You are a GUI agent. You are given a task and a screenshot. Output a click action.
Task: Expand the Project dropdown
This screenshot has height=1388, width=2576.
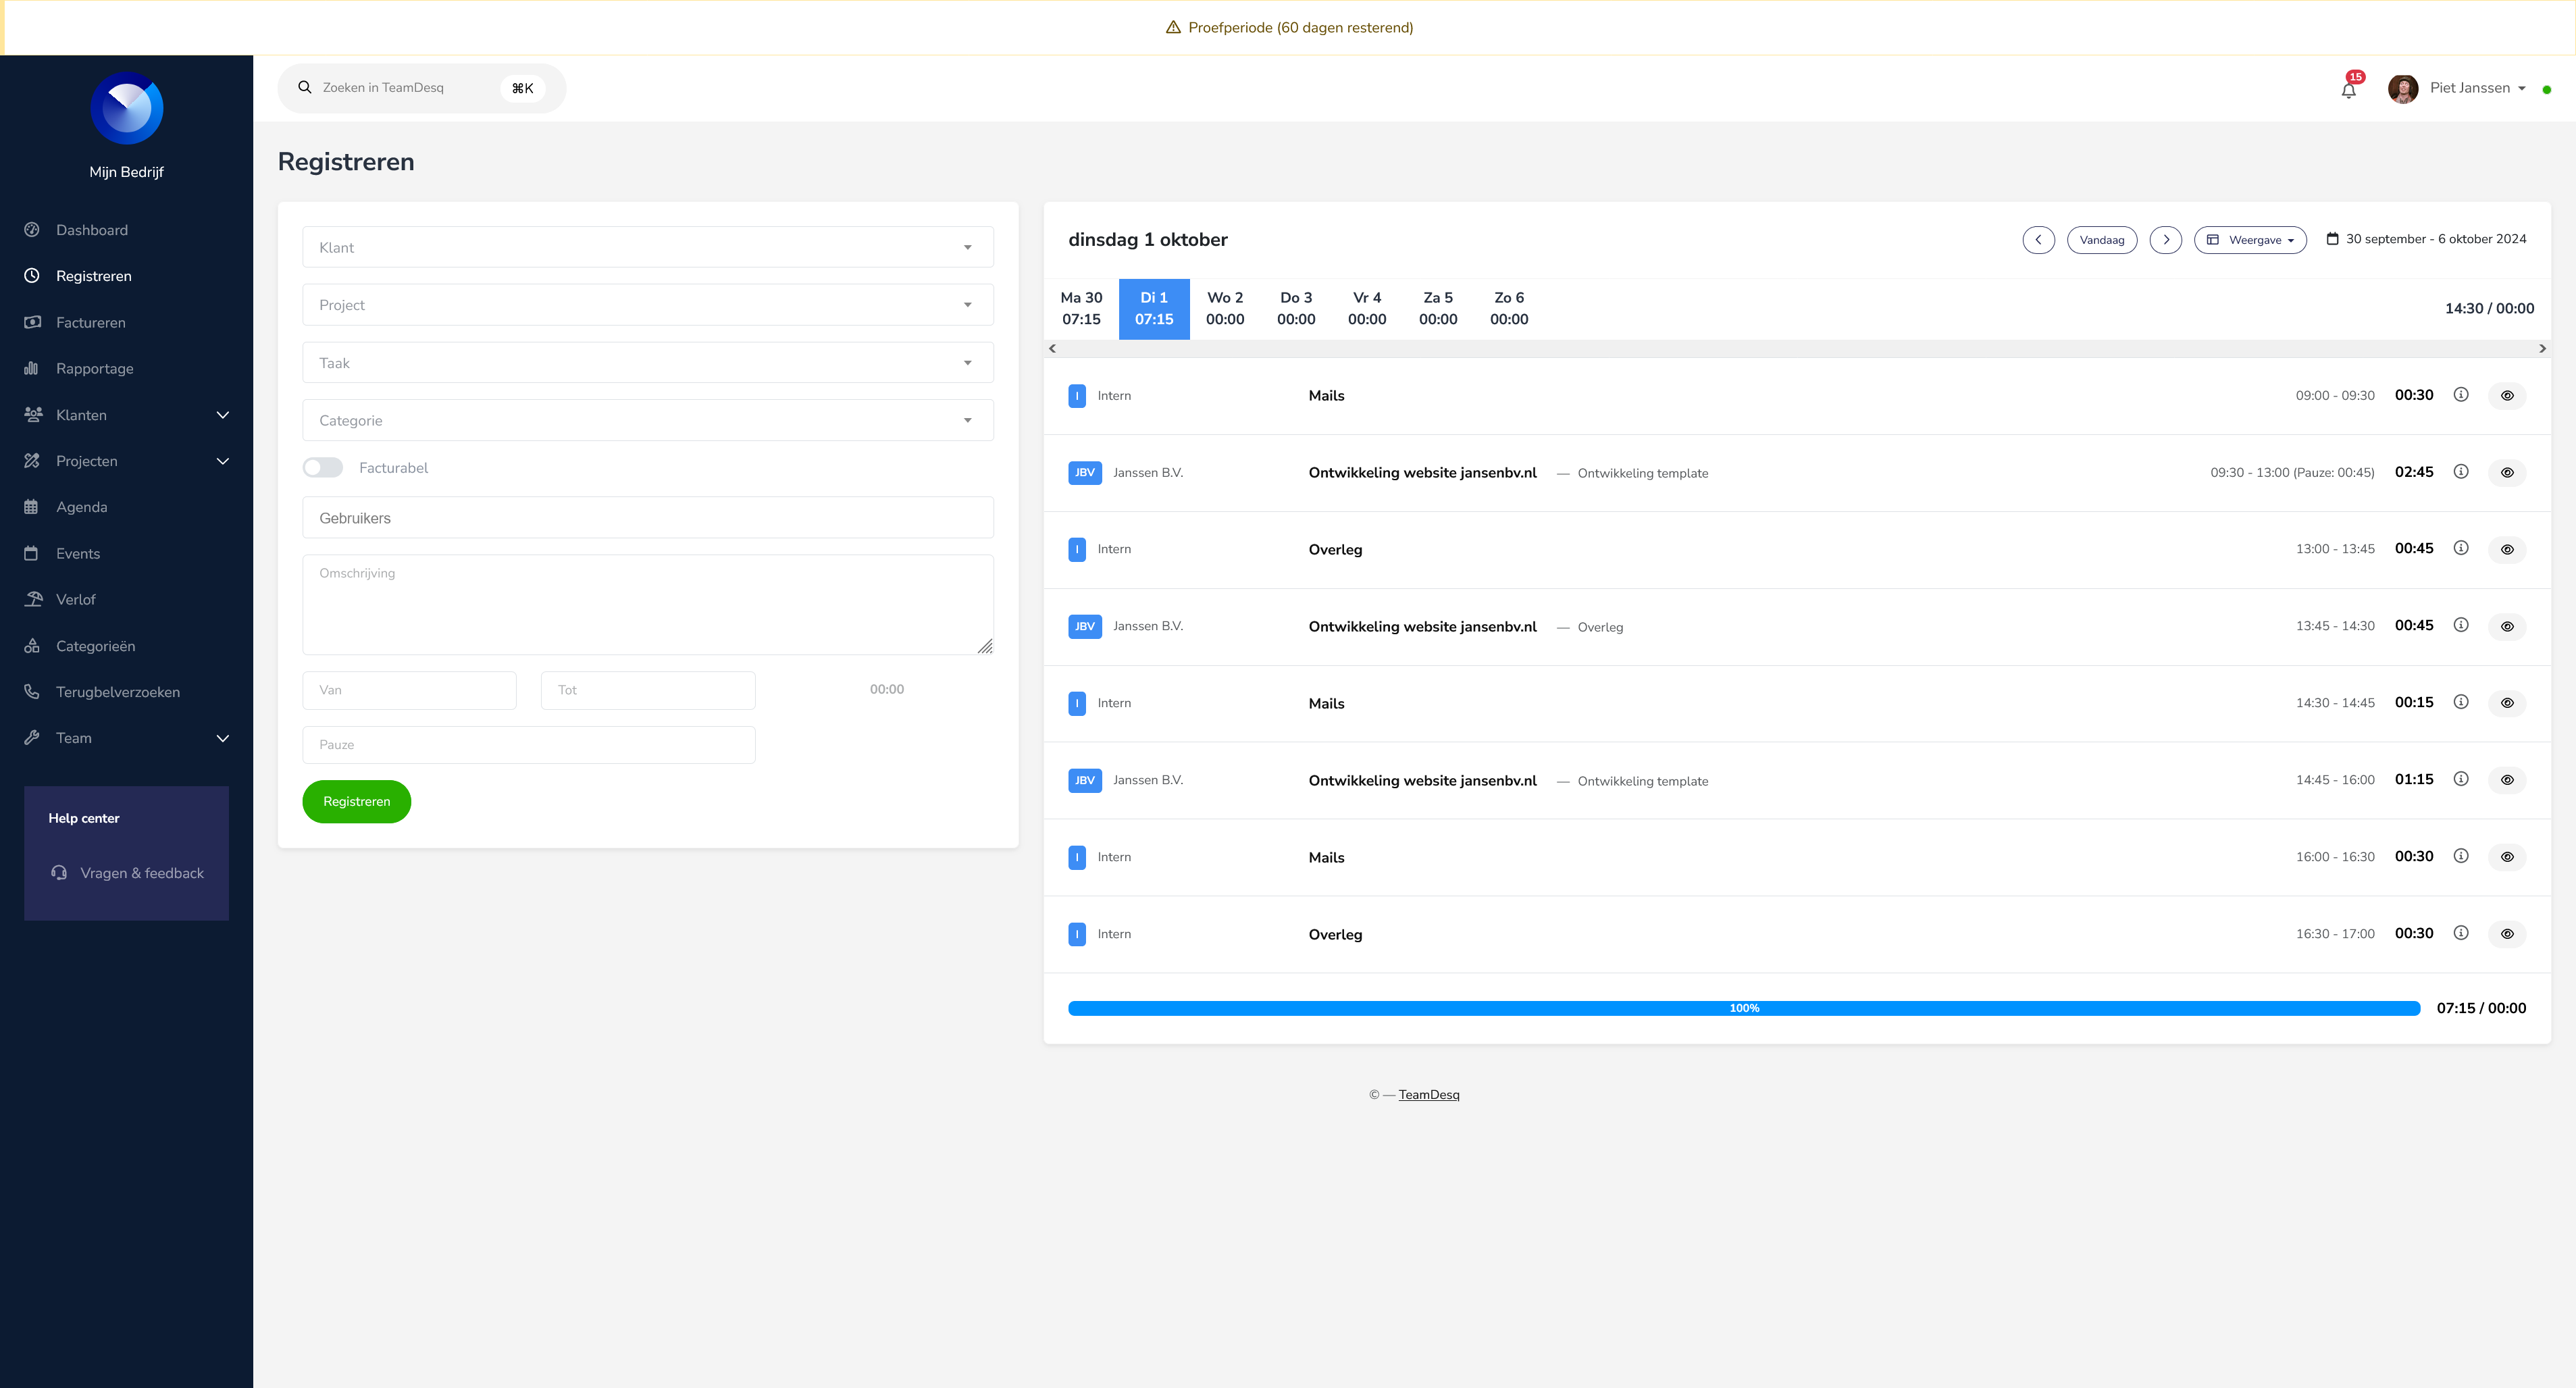[x=644, y=304]
